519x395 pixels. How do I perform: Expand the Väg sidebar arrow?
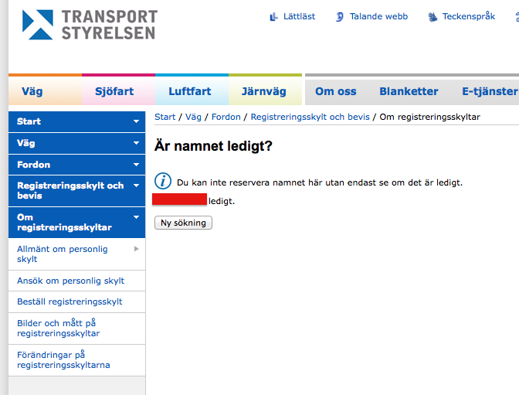point(137,144)
